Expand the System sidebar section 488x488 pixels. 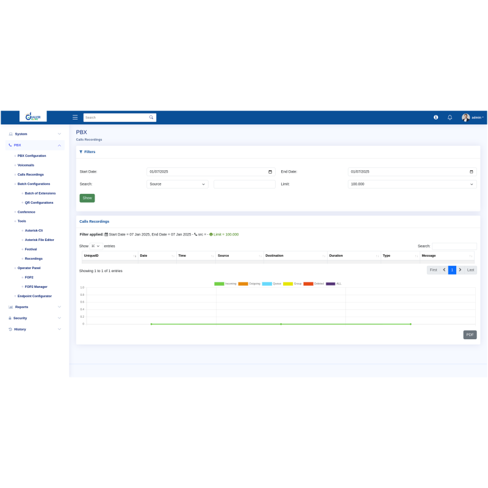pyautogui.click(x=35, y=134)
